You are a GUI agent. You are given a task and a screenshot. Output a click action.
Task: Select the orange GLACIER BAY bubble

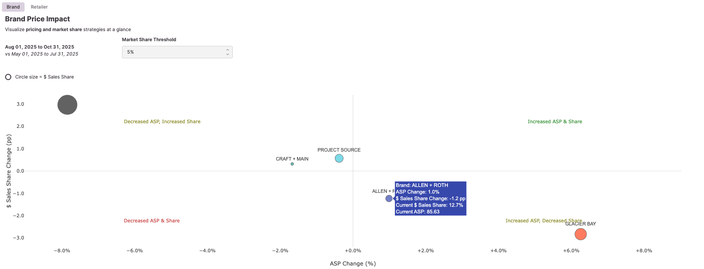click(x=580, y=234)
